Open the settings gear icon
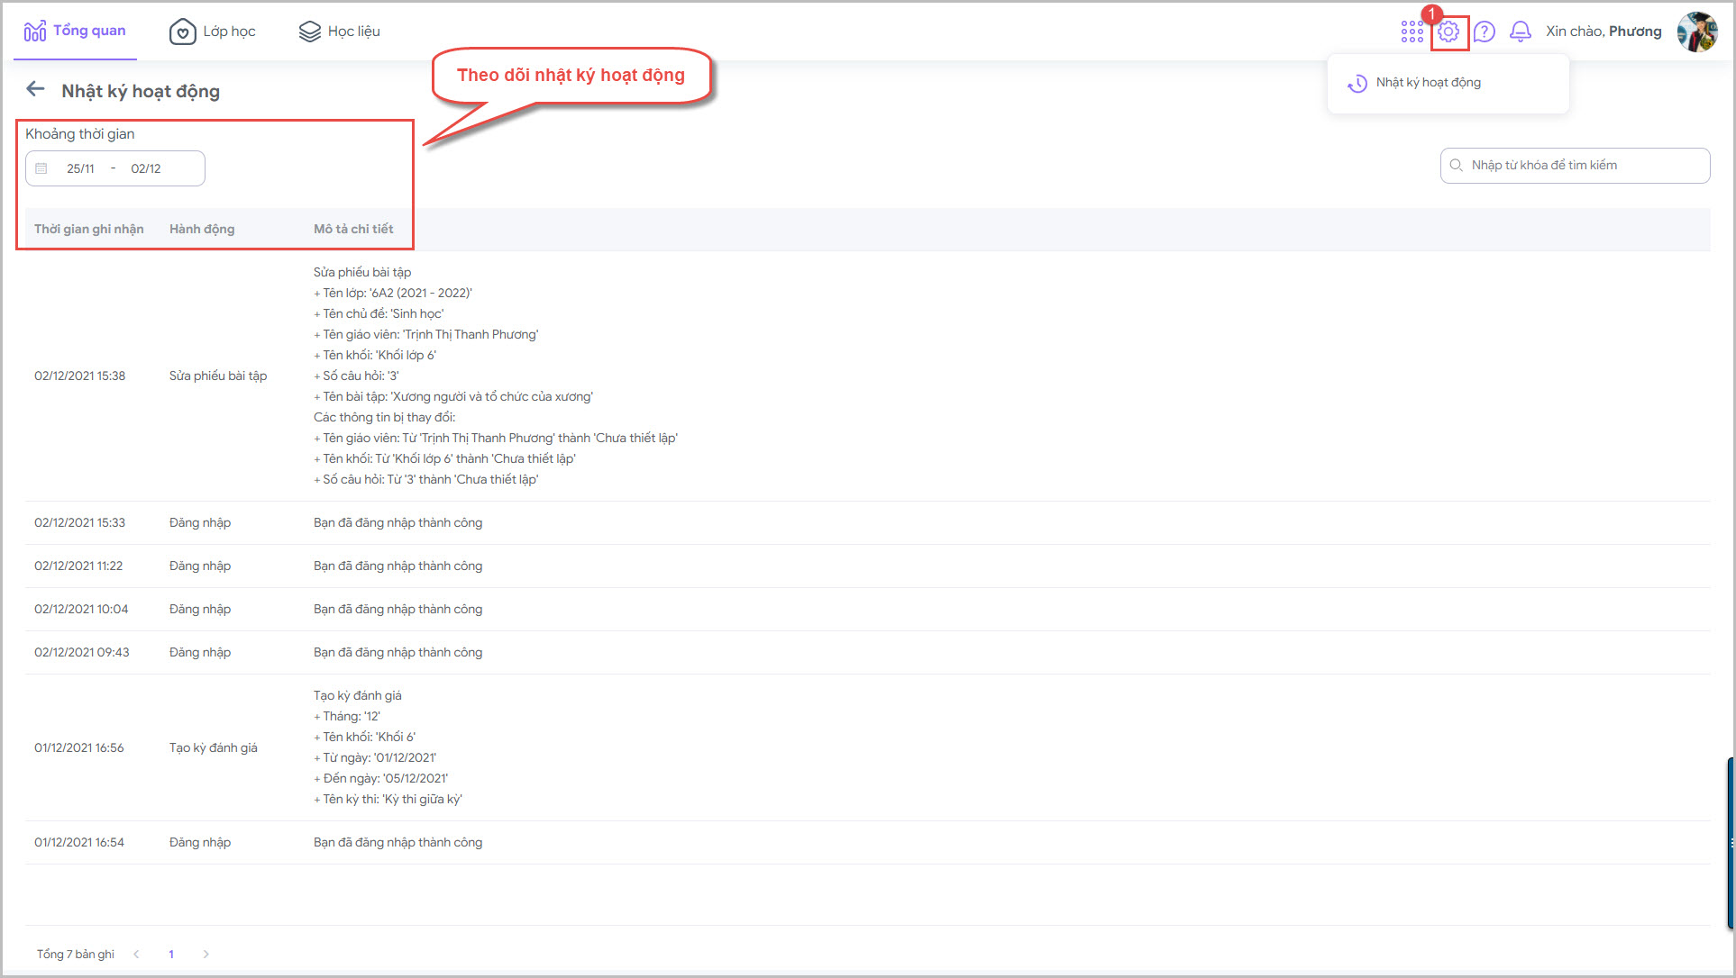Screen dimensions: 1736x978 tap(1448, 32)
